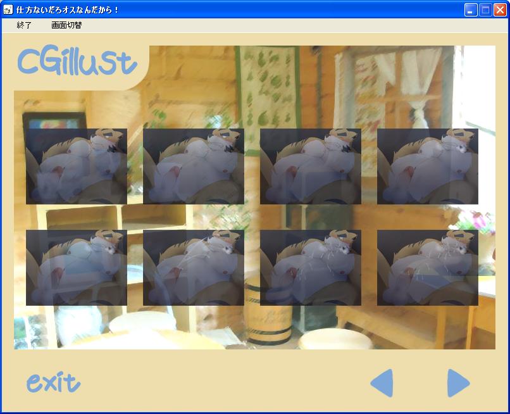Viewport: 510px width, 414px height.
Task: Open the fourth thumbnail in the bottom row
Action: click(428, 268)
